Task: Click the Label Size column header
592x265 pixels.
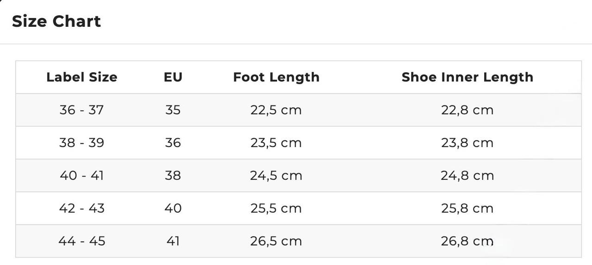Action: tap(82, 77)
